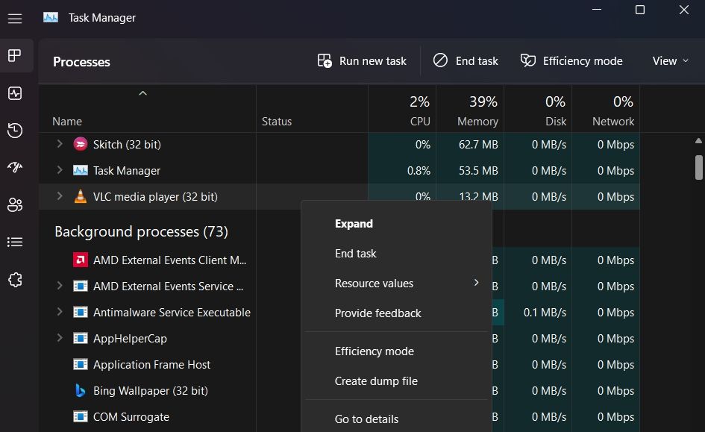The image size is (705, 432).
Task: Expand Antimalware Service Executable row
Action: pos(60,312)
